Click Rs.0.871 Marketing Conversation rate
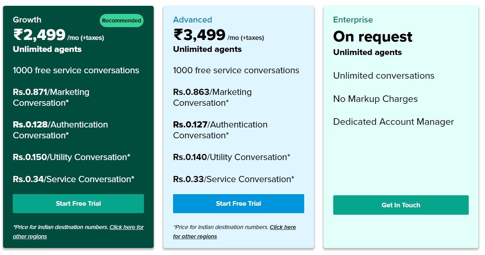This screenshot has height=255, width=485. pos(51,97)
